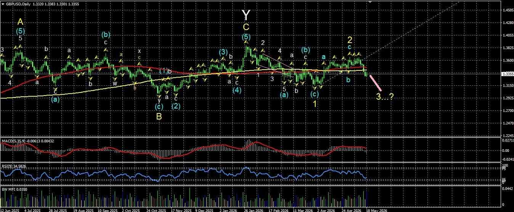Select the yellow wave 2 label
The height and width of the screenshot is (212, 514).
[x=350, y=39]
